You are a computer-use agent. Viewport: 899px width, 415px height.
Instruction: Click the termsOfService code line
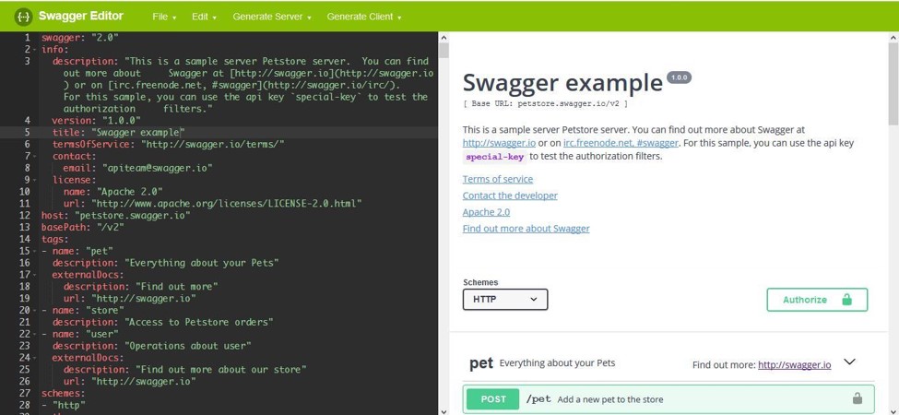(168, 145)
